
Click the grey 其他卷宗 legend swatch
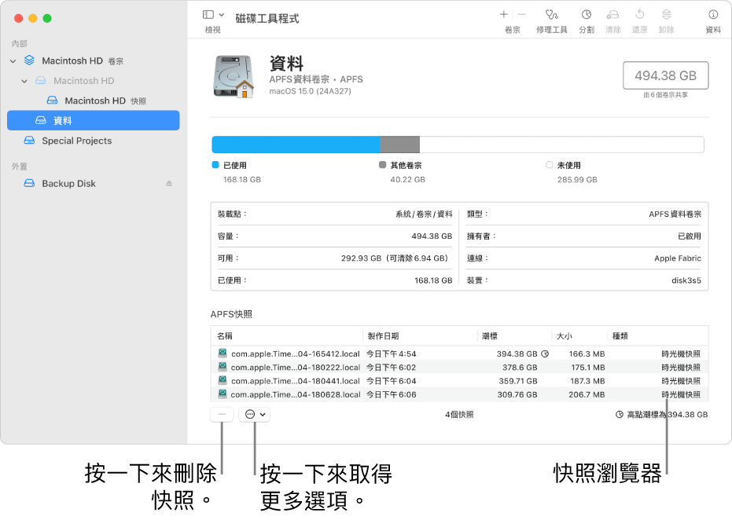pos(382,165)
